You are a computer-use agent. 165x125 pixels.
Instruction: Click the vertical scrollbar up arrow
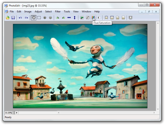click(158, 23)
